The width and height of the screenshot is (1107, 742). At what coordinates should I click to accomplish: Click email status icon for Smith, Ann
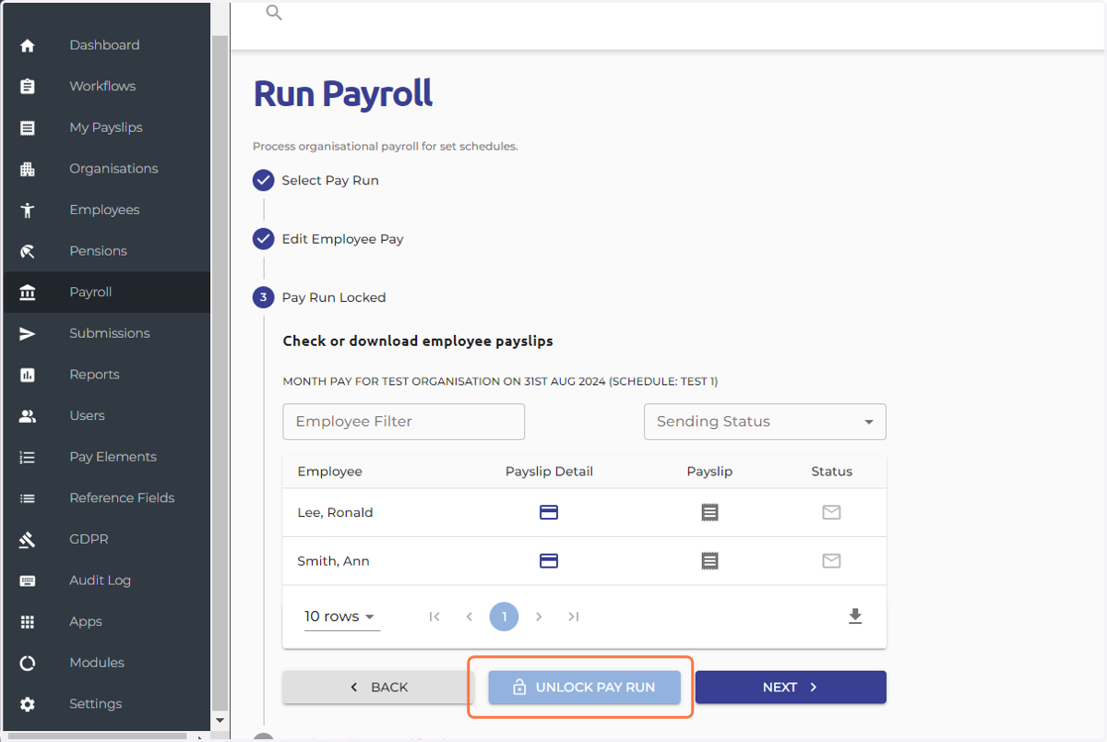coord(831,560)
